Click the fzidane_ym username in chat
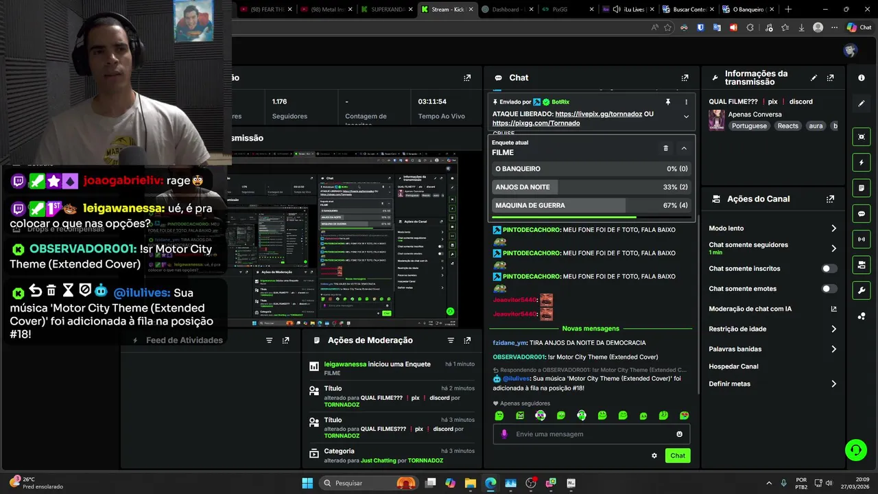 pyautogui.click(x=509, y=342)
